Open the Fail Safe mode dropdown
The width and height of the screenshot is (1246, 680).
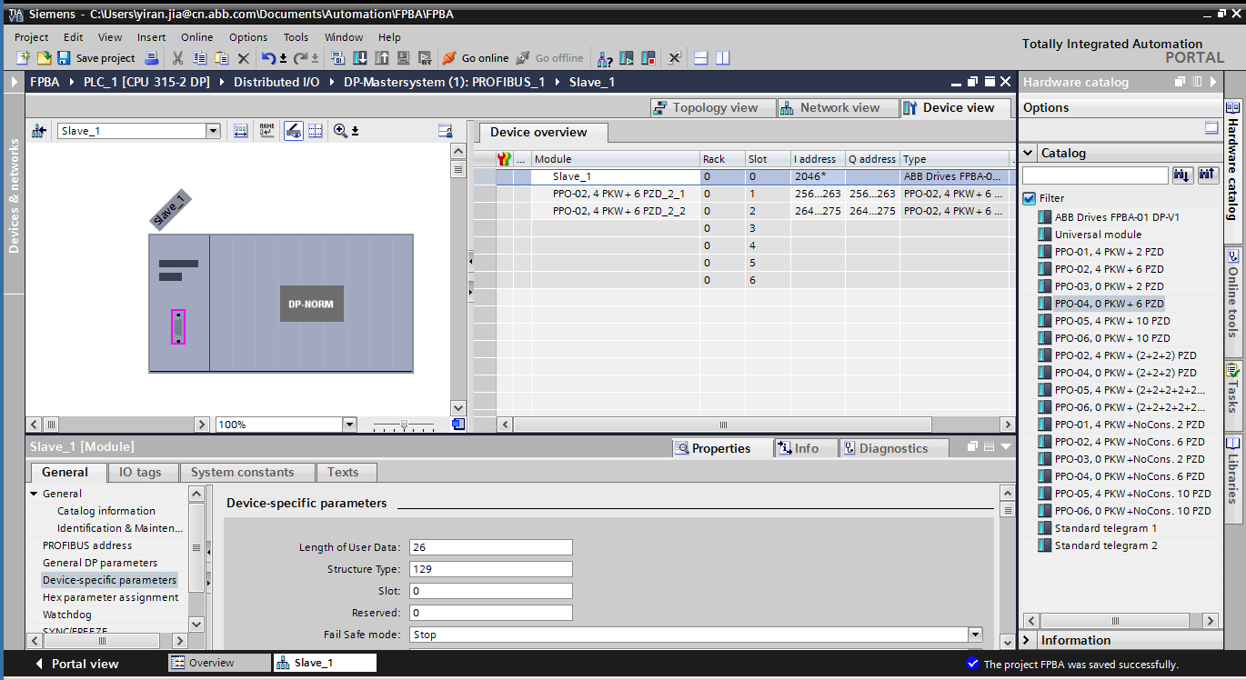pos(975,635)
